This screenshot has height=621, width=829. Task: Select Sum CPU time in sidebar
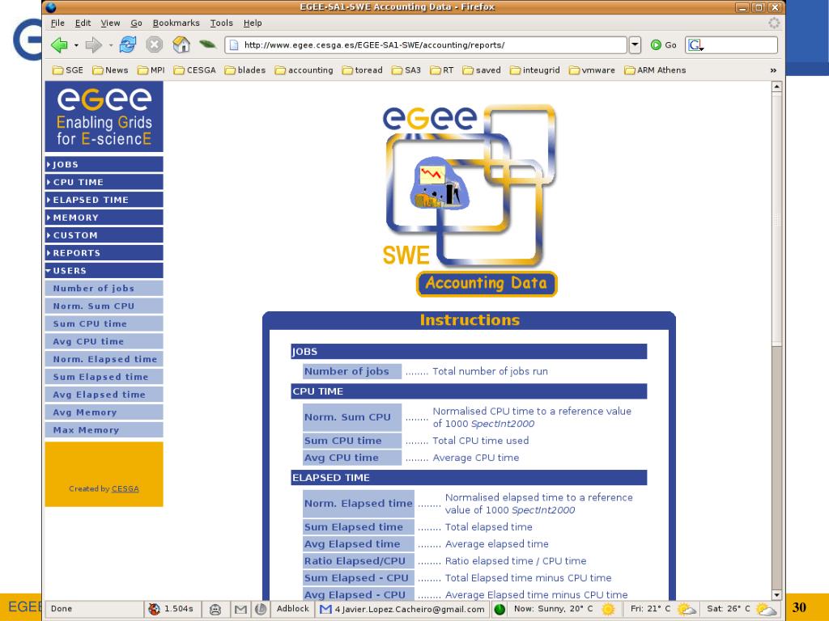[x=104, y=323]
